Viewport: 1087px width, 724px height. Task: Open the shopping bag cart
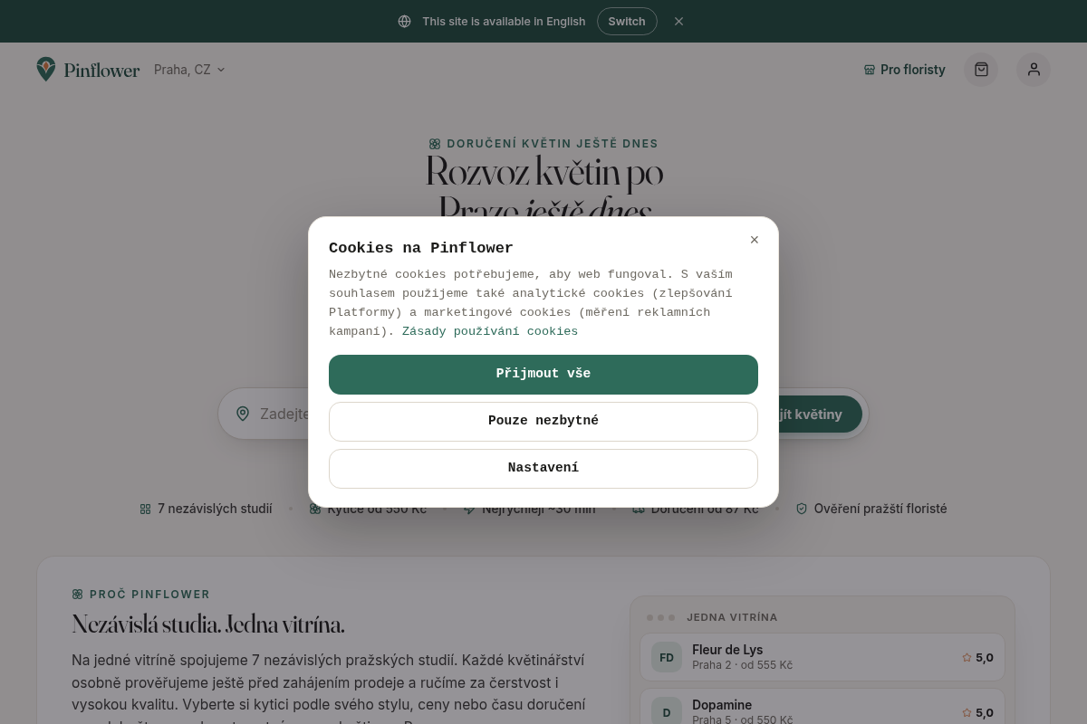tap(981, 70)
